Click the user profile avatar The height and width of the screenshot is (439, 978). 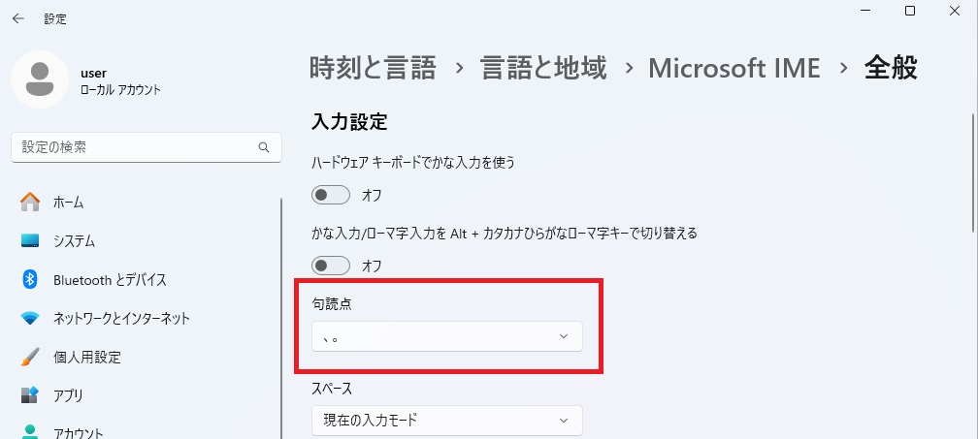(39, 80)
